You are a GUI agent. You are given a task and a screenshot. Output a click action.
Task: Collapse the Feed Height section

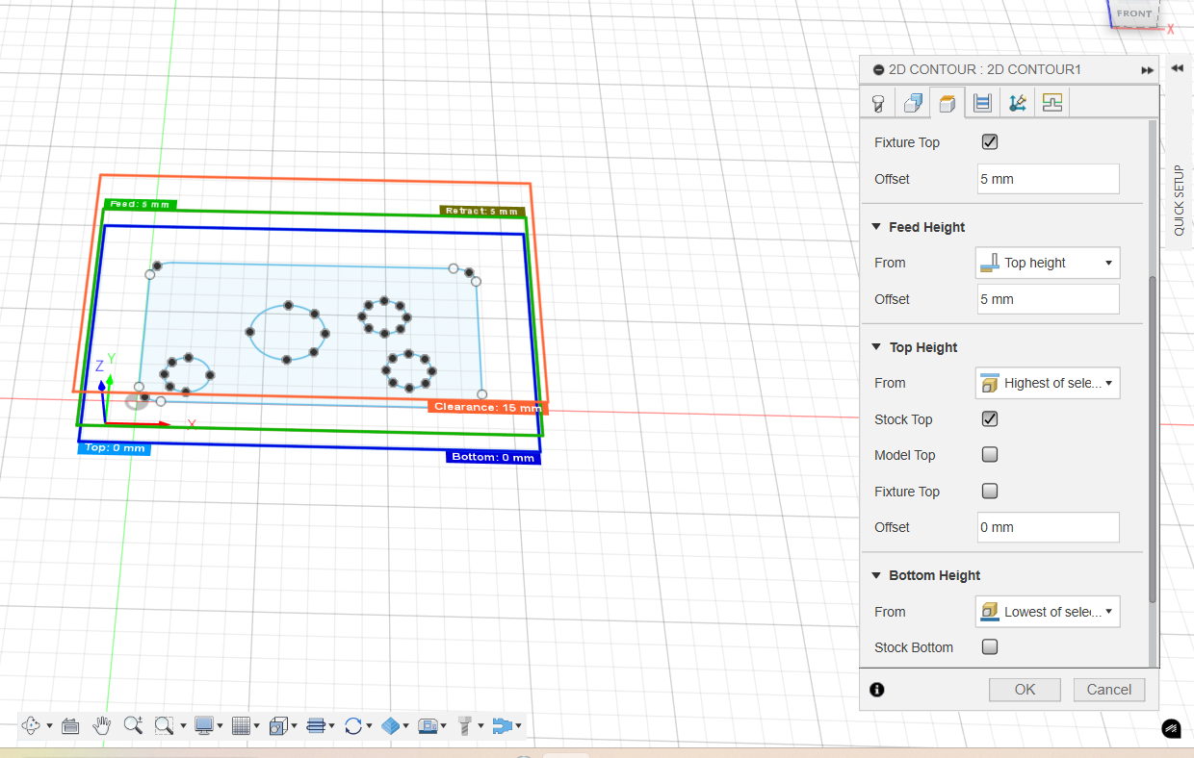click(876, 227)
